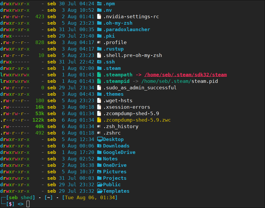This screenshot has height=208, width=265.
Task: Click the .sudo_as_admin_successful file name
Action: click(x=140, y=88)
